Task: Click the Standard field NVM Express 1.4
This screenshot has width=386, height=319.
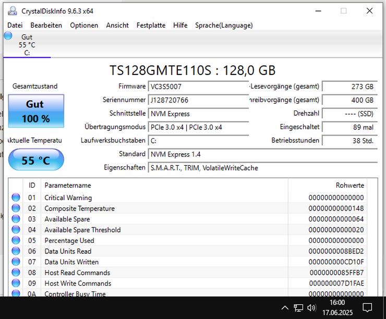Action: tap(263, 154)
